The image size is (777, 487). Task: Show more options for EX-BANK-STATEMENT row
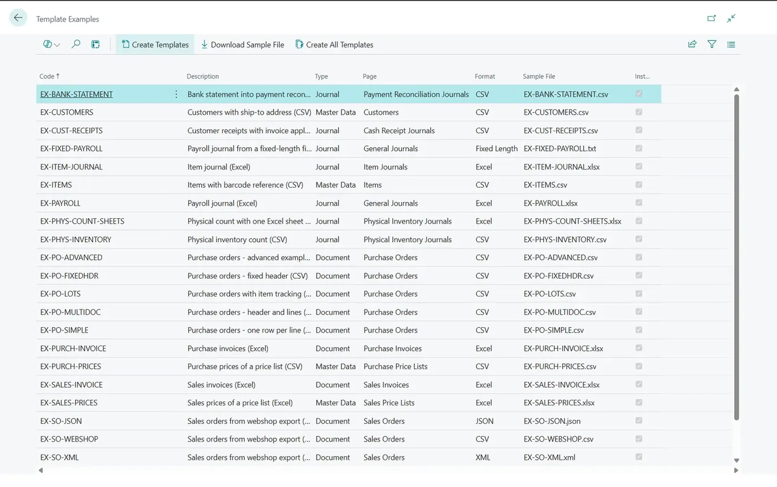click(x=176, y=94)
